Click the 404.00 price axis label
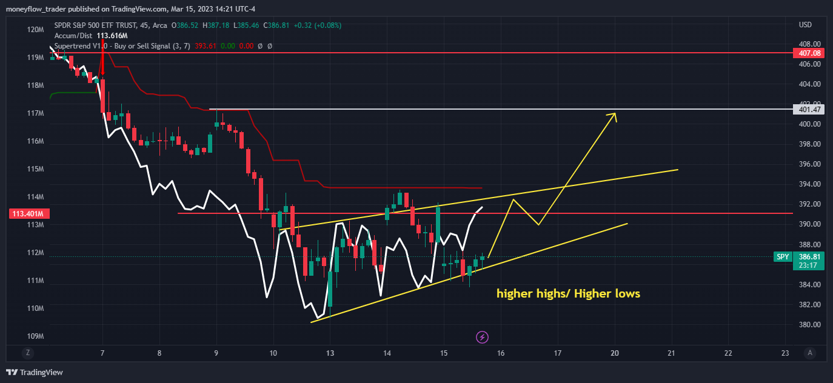The width and height of the screenshot is (833, 383). 810,84
